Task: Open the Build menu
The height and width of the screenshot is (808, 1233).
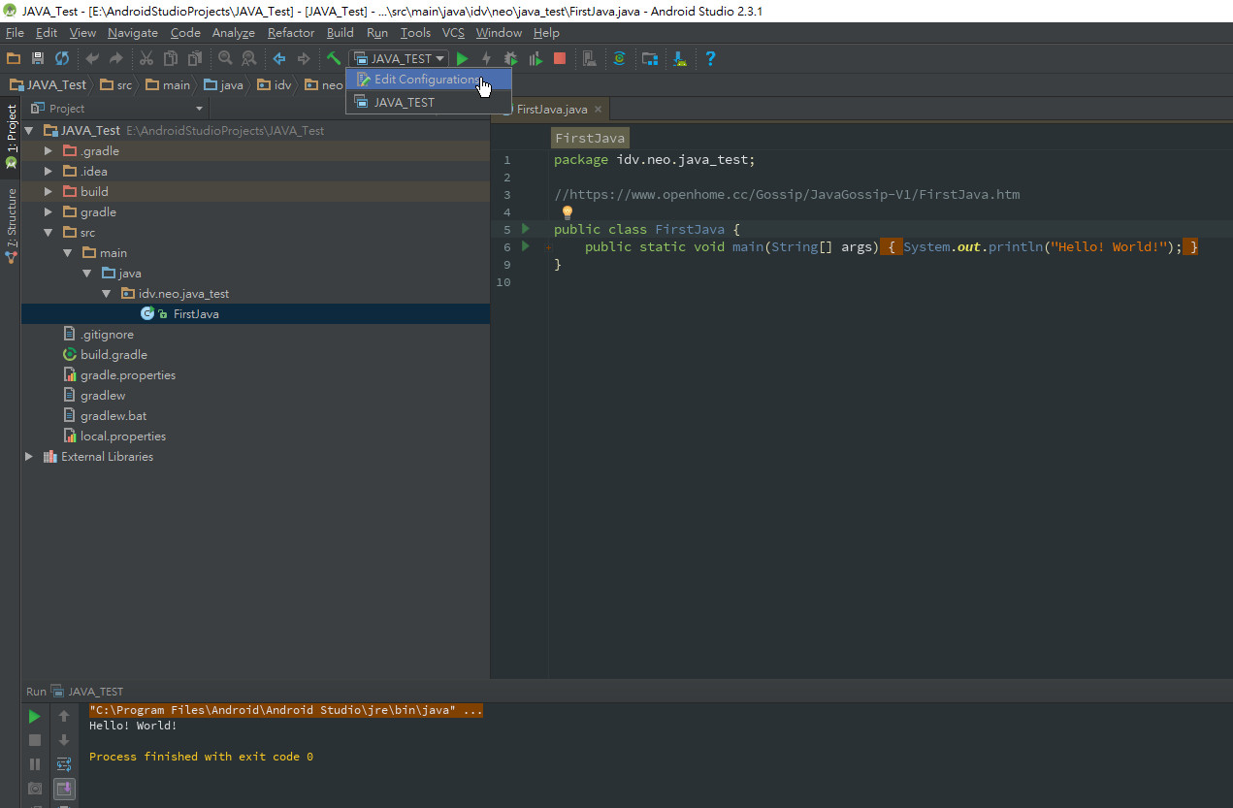Action: coord(341,33)
